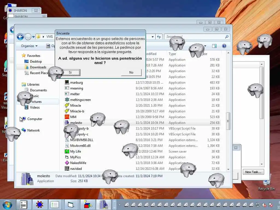Viewport: 280px width, 210px height.
Task: Select the MSVBVM50.DLL file
Action: 81,140
